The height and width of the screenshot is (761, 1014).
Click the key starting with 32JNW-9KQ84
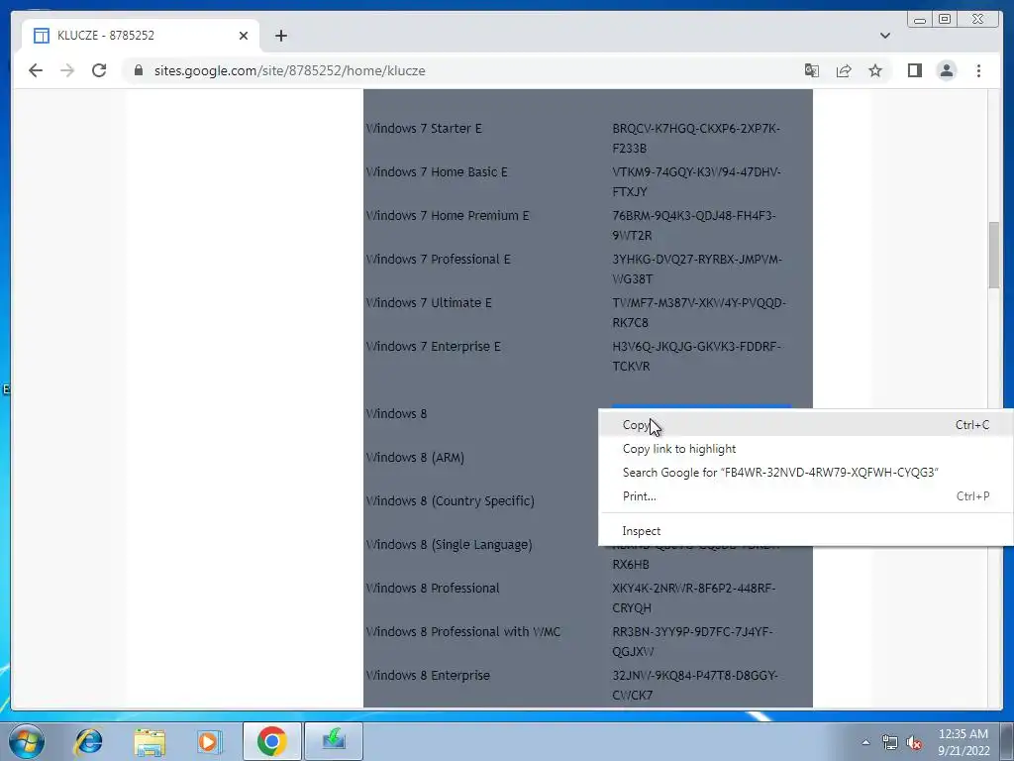695,685
